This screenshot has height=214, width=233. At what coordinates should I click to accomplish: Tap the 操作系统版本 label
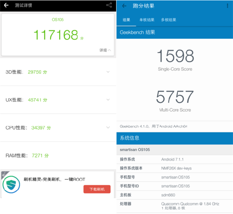131,168
